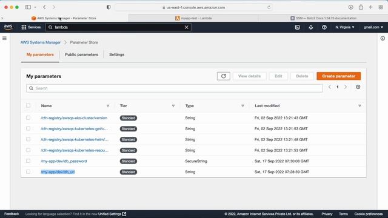Click Sat, 17 Sep 2022 07:28:39 GMT
Image resolution: width=388 pixels, height=218 pixels.
point(281,172)
